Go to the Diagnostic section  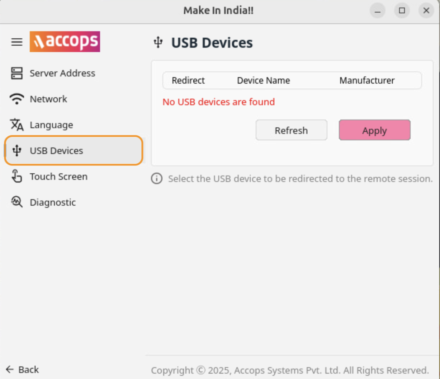pos(53,202)
